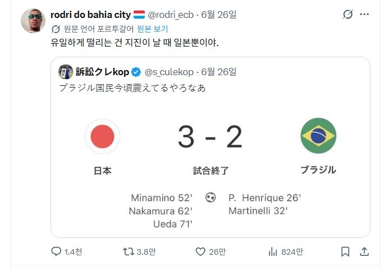Open rodri do bahia city profile picture
The width and height of the screenshot is (385, 271).
[33, 21]
